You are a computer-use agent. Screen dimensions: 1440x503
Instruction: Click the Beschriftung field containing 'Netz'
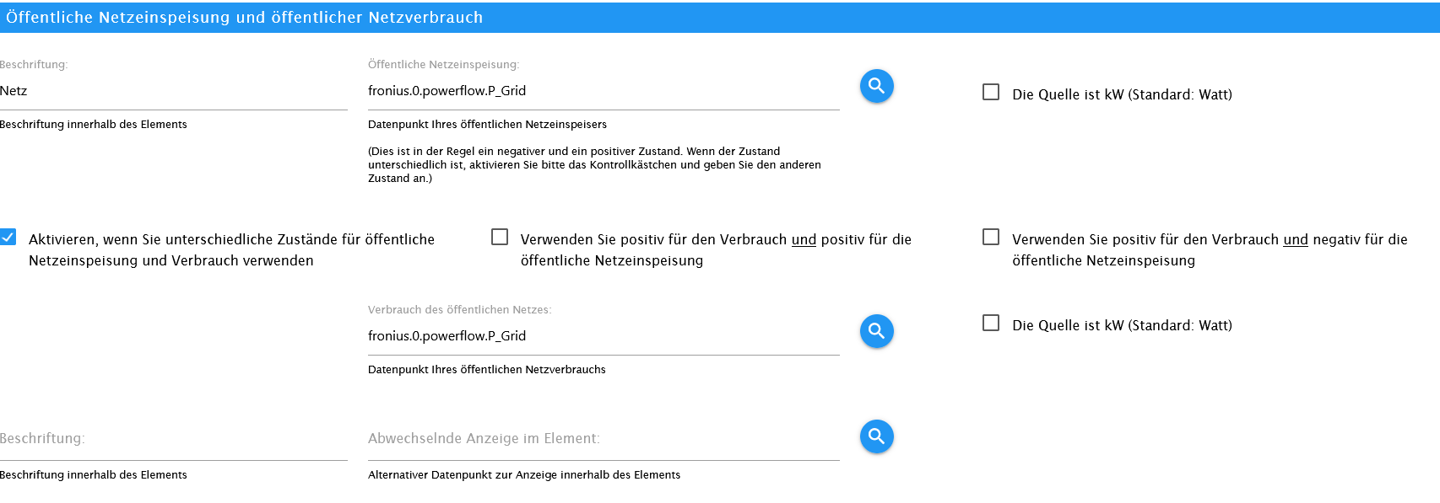(173, 91)
